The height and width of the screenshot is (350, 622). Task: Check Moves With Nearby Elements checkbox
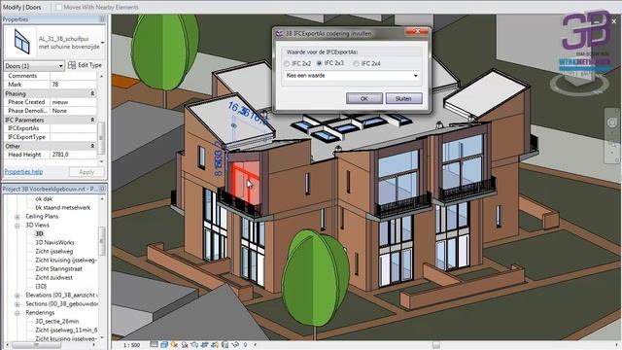pyautogui.click(x=58, y=7)
